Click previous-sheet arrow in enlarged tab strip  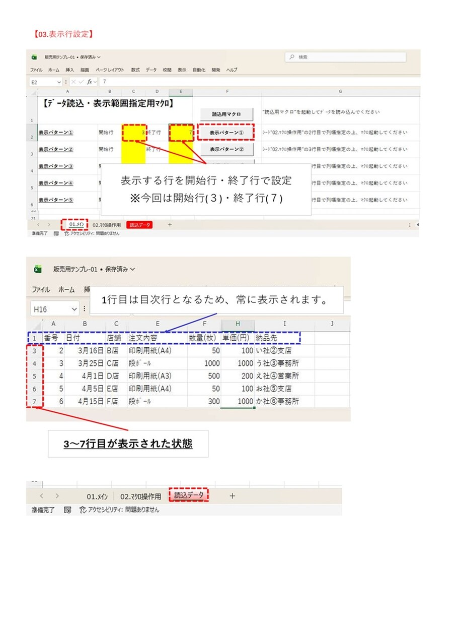pos(41,496)
